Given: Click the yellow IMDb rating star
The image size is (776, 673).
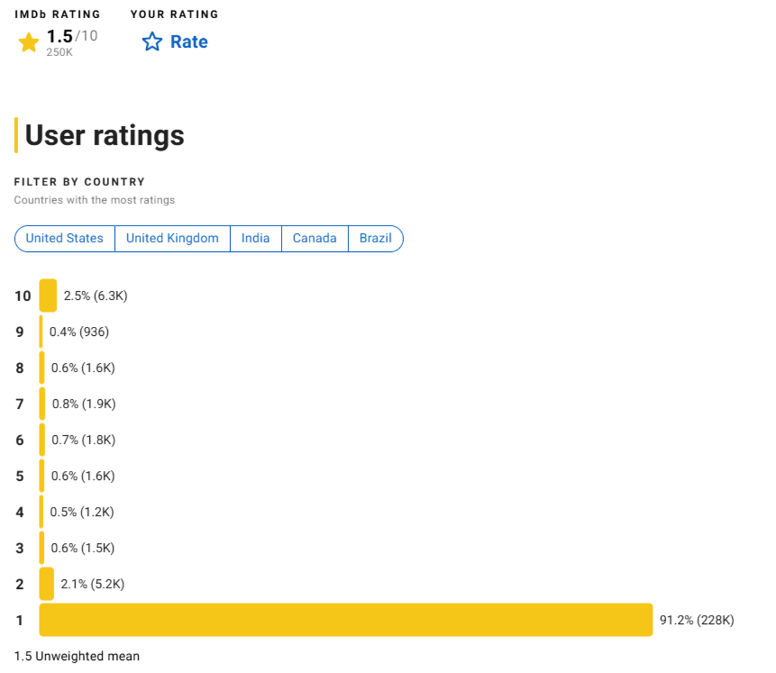Looking at the screenshot, I should coord(28,43).
